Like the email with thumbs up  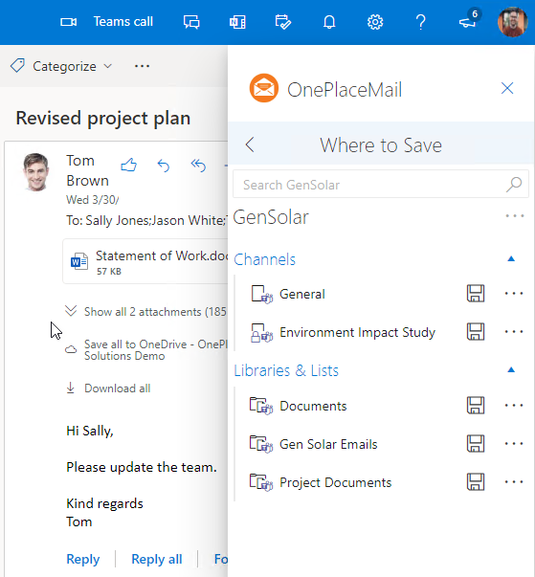(129, 166)
